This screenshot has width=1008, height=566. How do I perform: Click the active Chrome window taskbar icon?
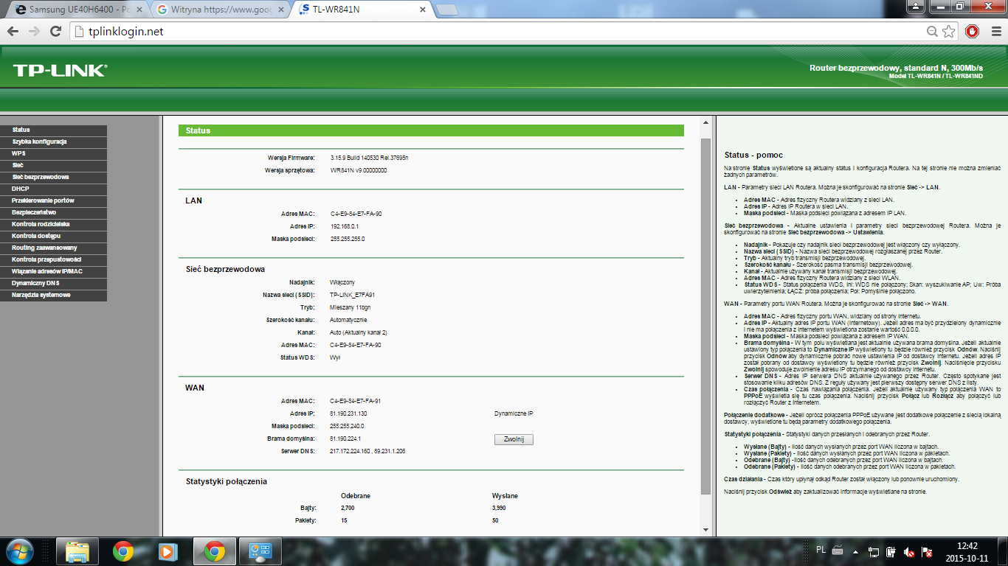tap(215, 551)
